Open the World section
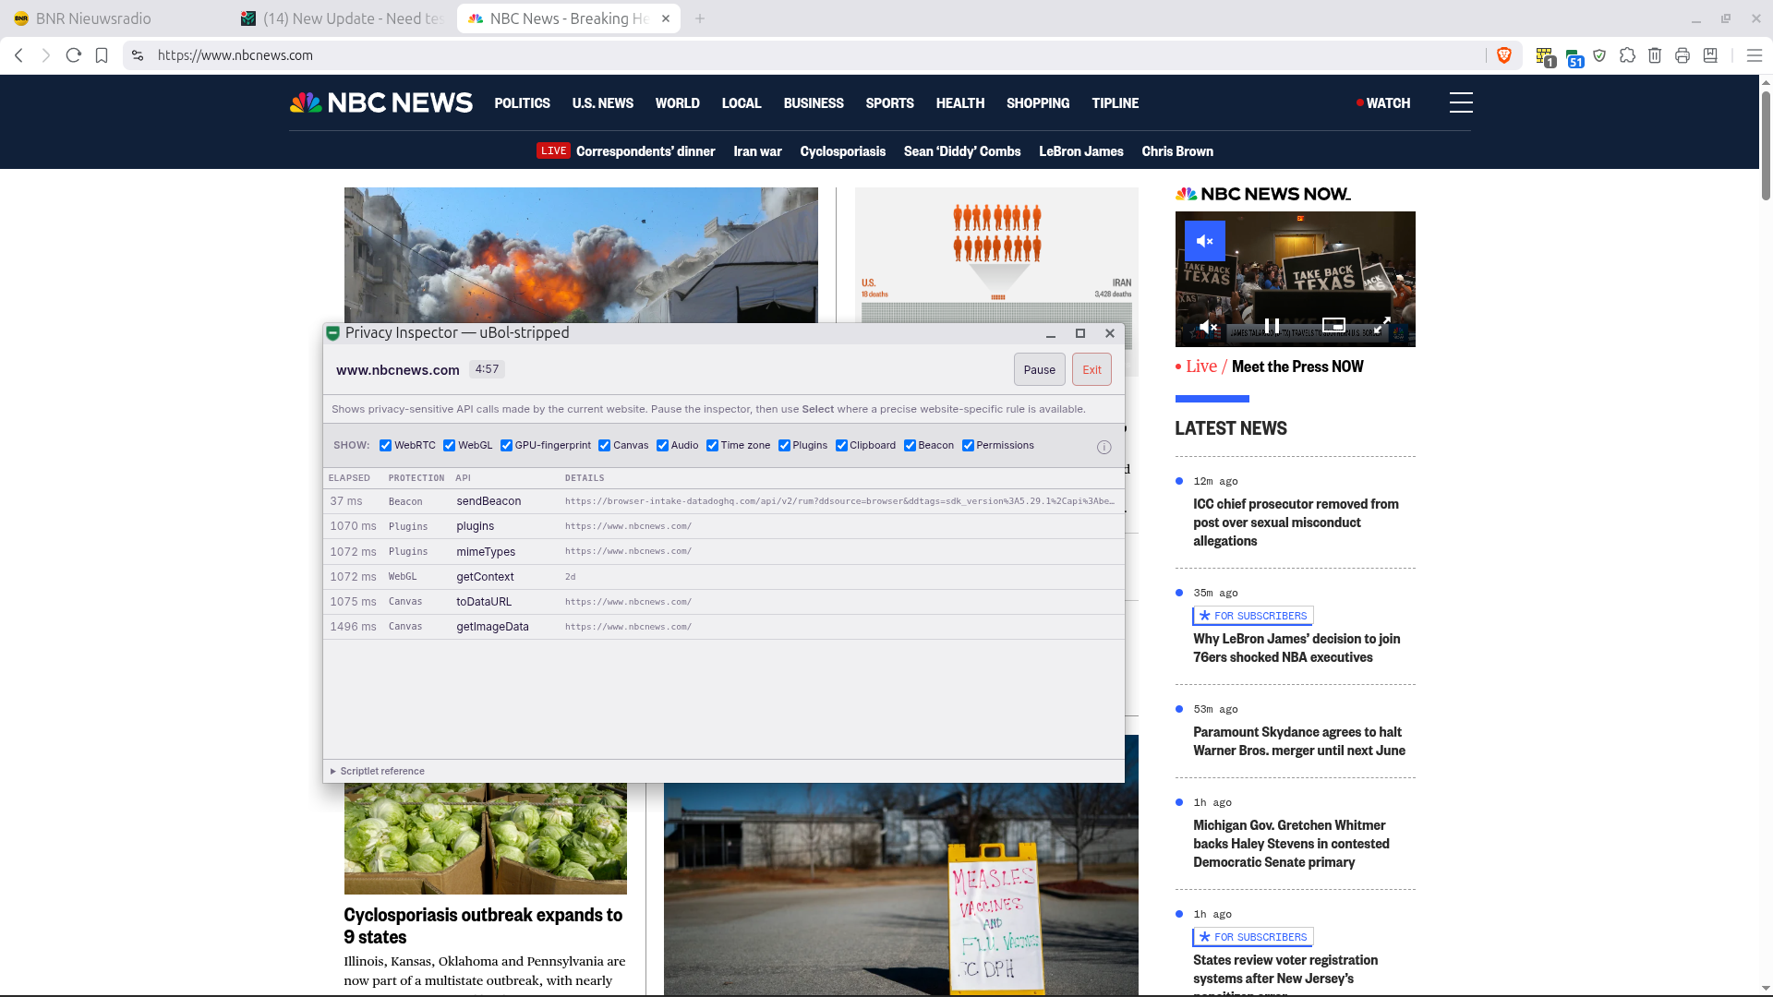Screen dimensions: 1773x997 coord(677,103)
